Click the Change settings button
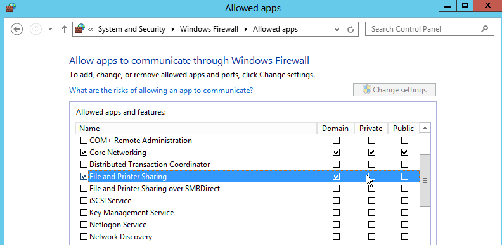The width and height of the screenshot is (502, 245). click(x=394, y=90)
